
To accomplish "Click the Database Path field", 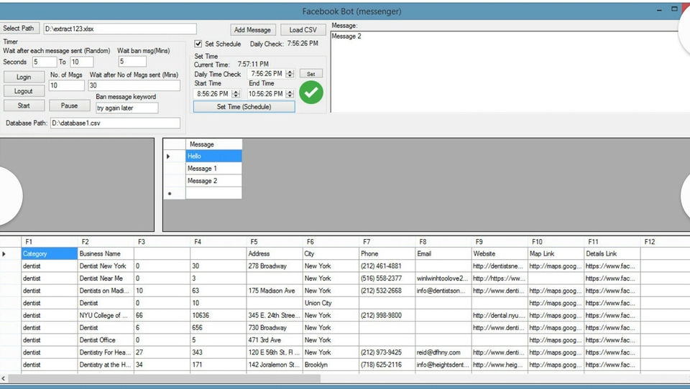I will click(x=115, y=123).
